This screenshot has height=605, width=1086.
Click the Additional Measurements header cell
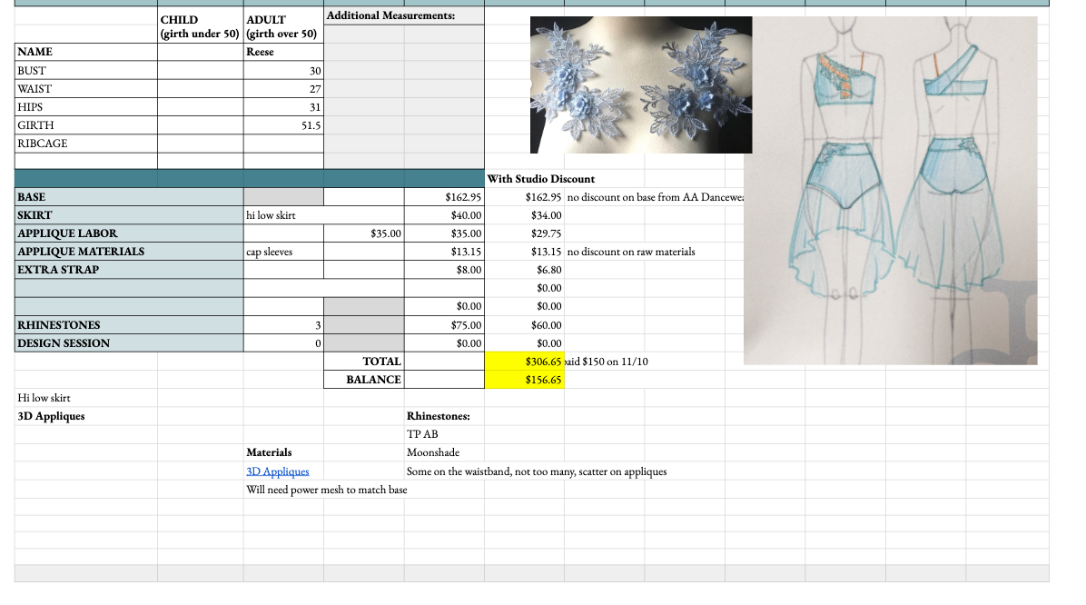click(x=404, y=15)
